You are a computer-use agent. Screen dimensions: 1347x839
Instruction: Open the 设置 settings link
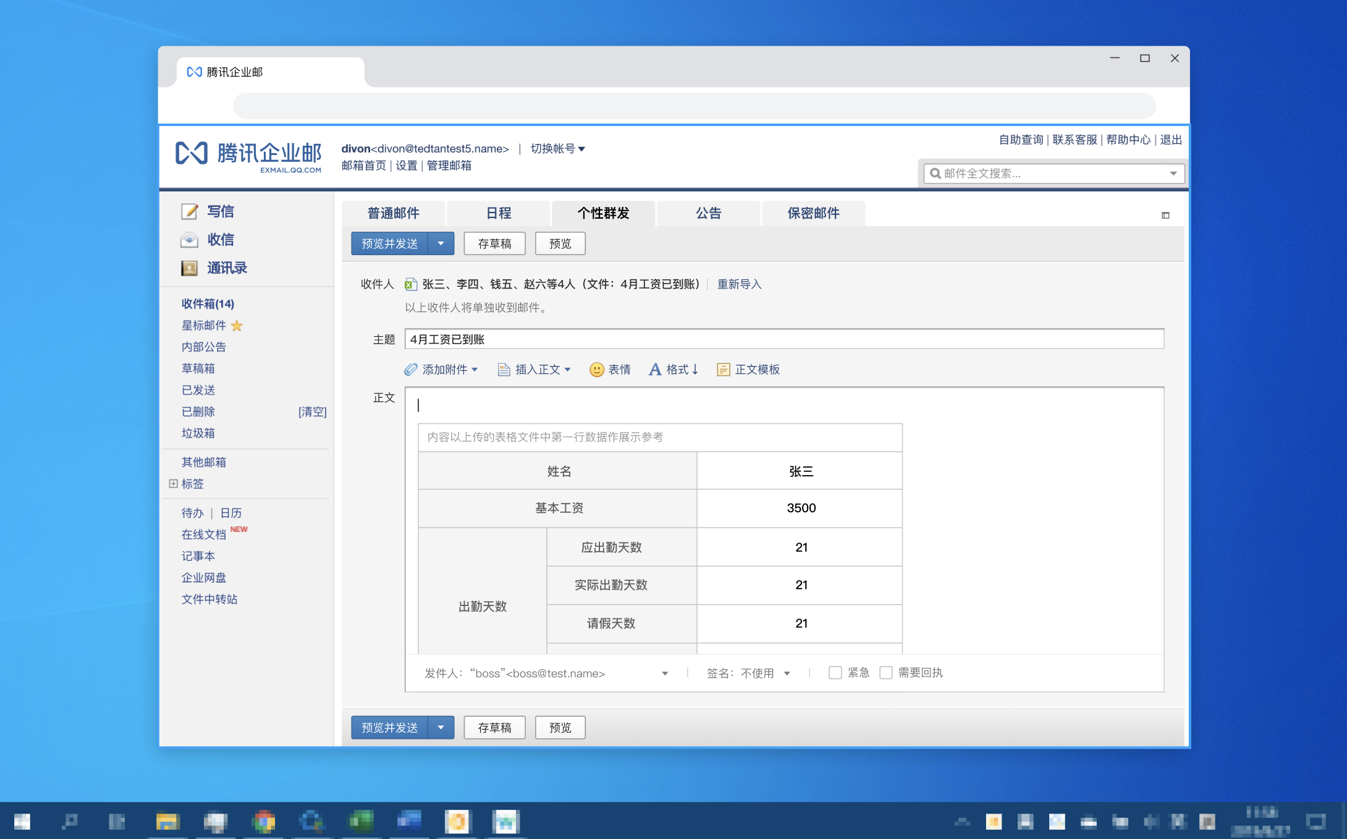point(407,166)
